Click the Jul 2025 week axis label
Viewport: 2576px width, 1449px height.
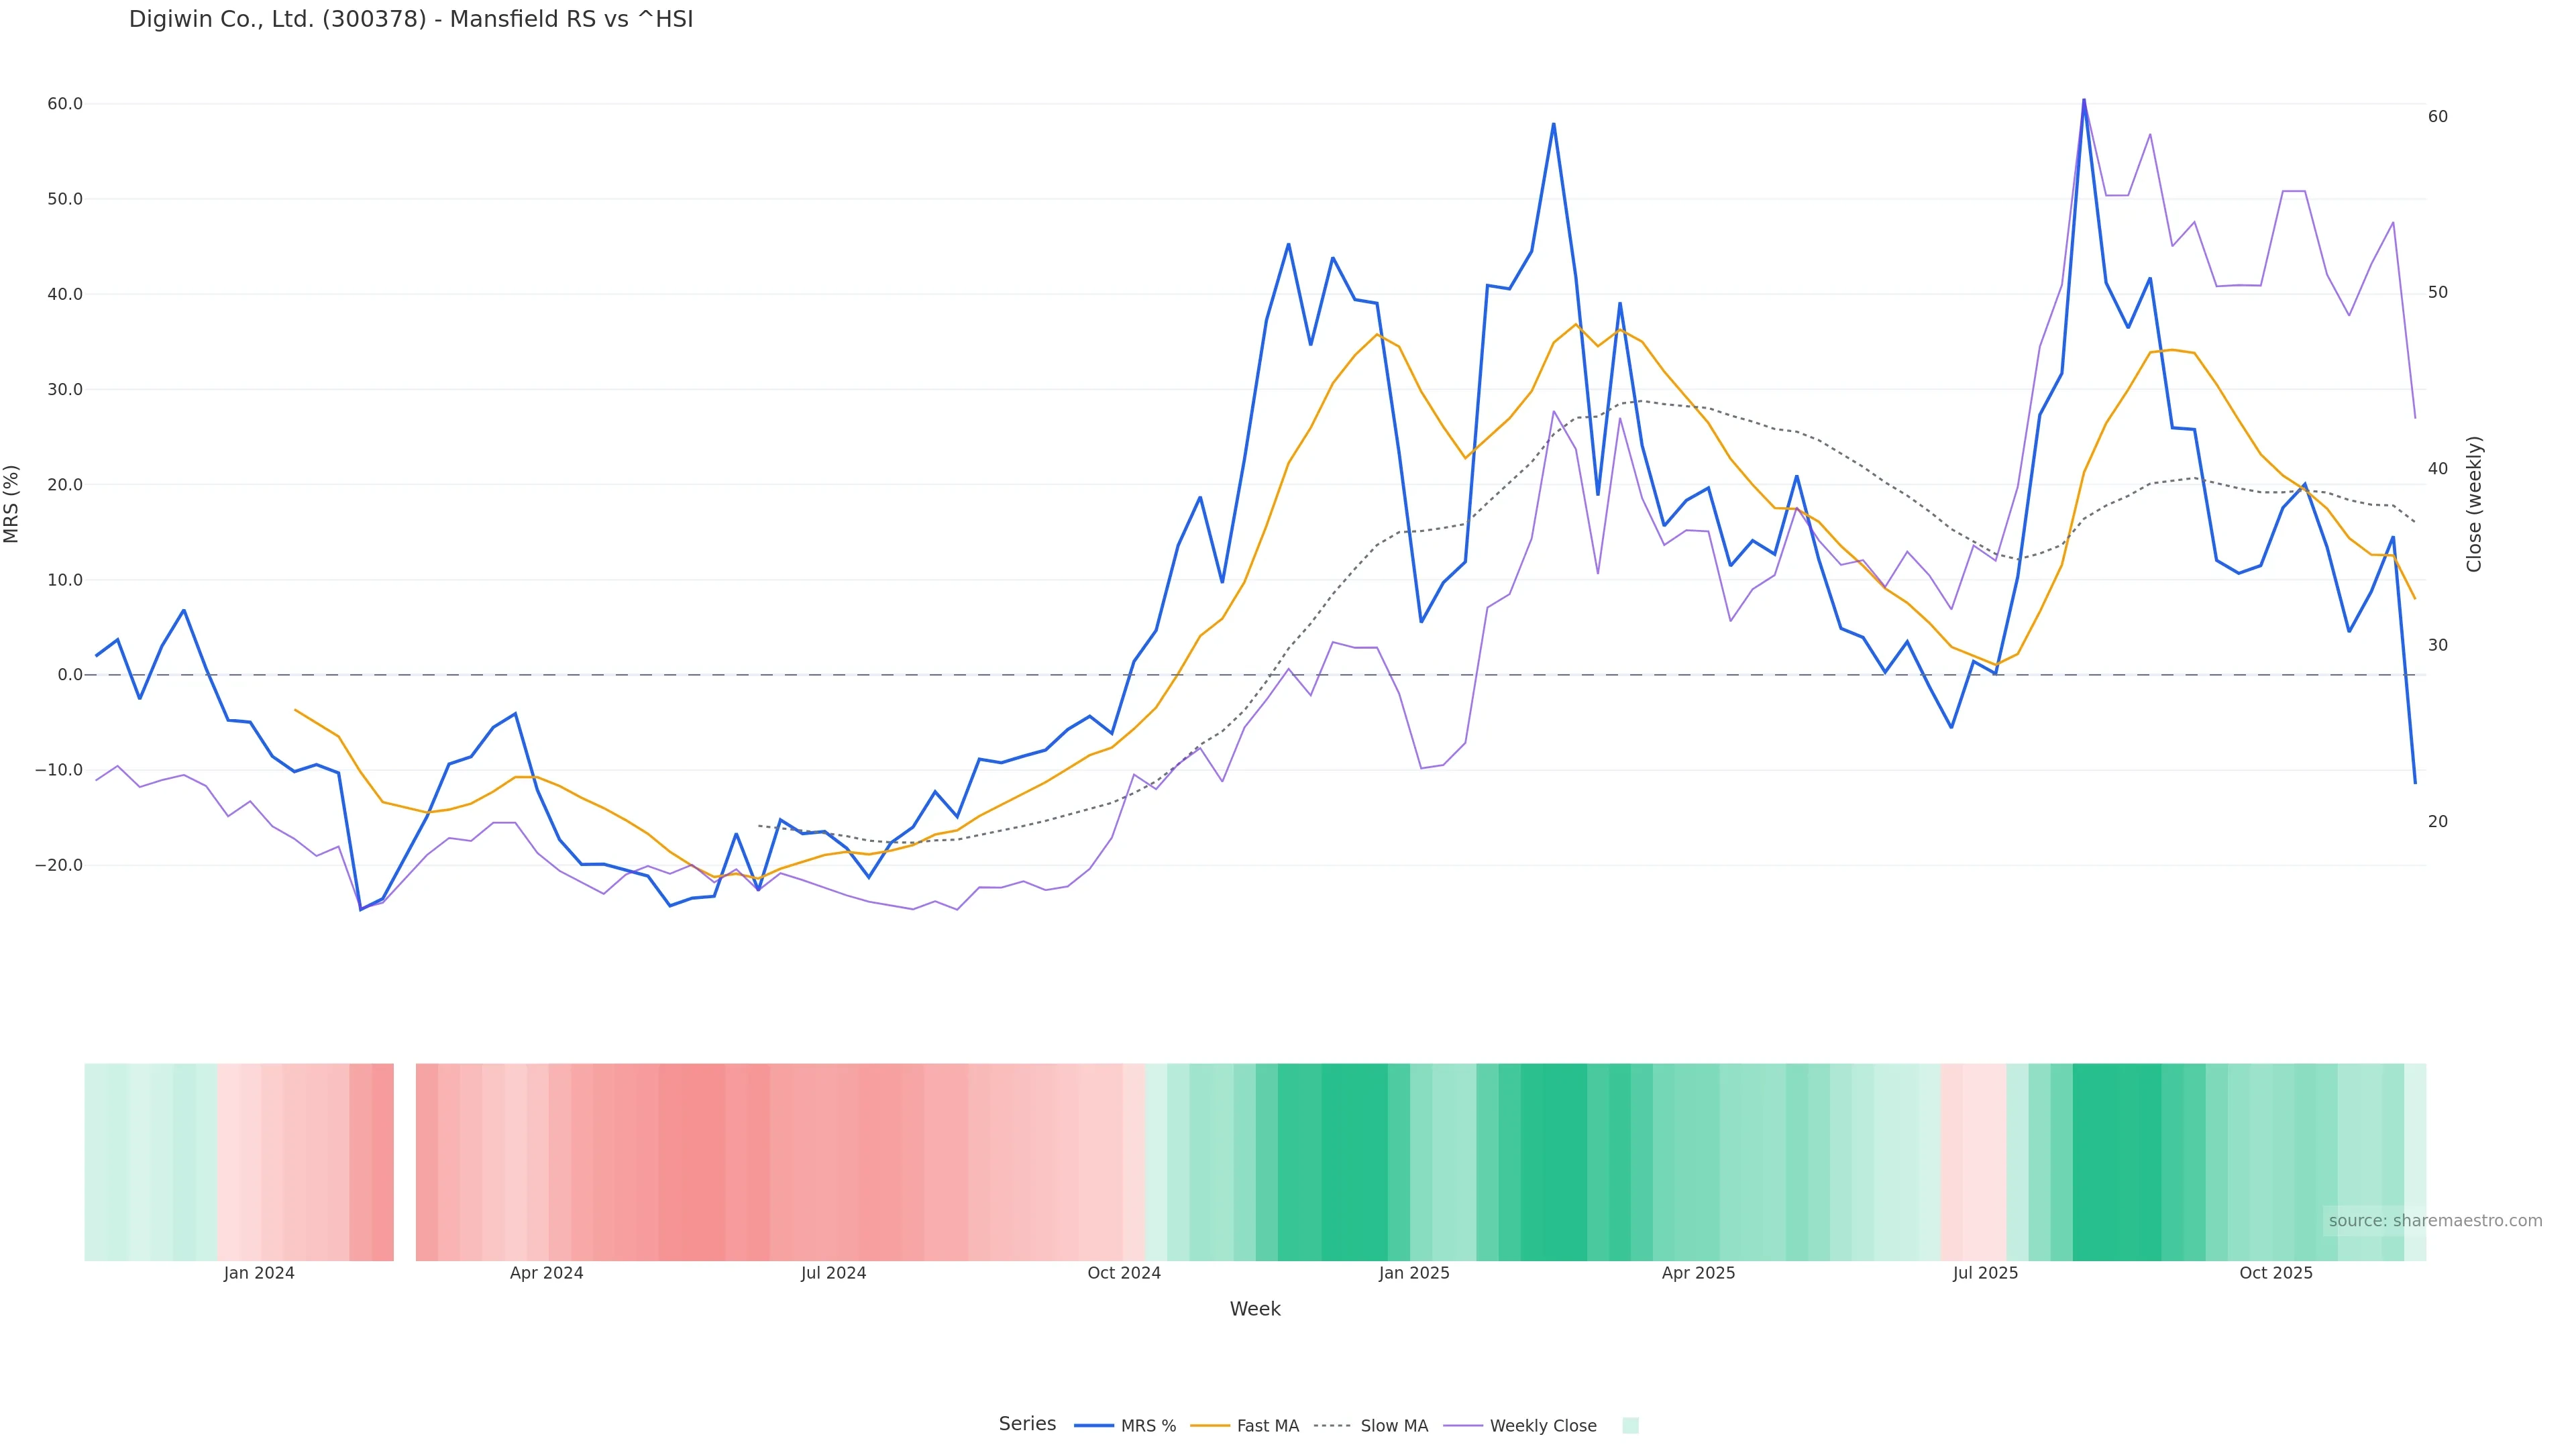(x=1985, y=1273)
